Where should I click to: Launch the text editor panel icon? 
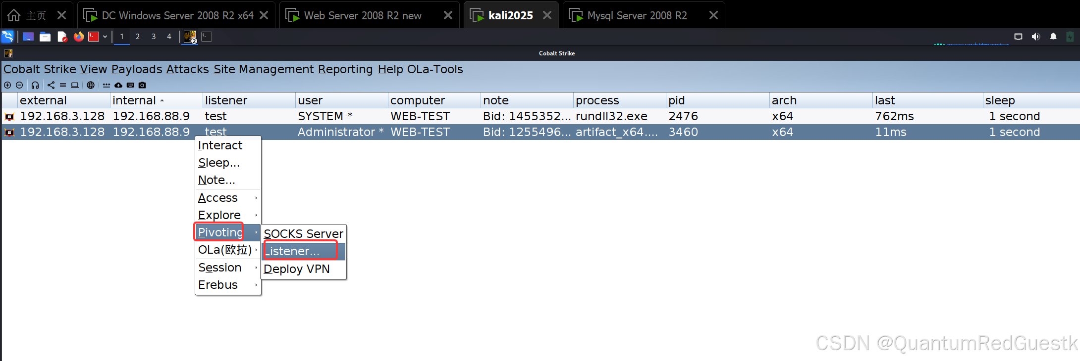coord(62,37)
